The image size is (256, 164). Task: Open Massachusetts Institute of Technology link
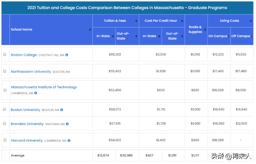pos(44,87)
